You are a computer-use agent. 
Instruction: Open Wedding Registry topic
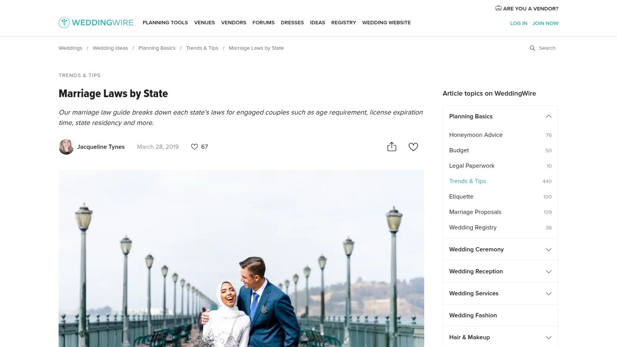tap(473, 227)
